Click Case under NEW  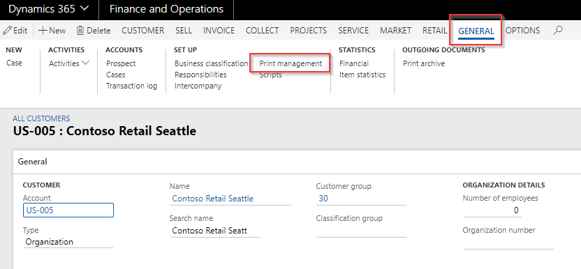(x=14, y=63)
